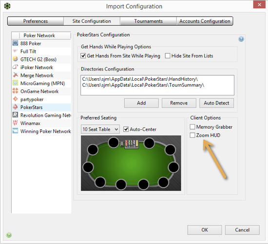
Task: Pick Merge Network from the list
Action: click(x=41, y=75)
